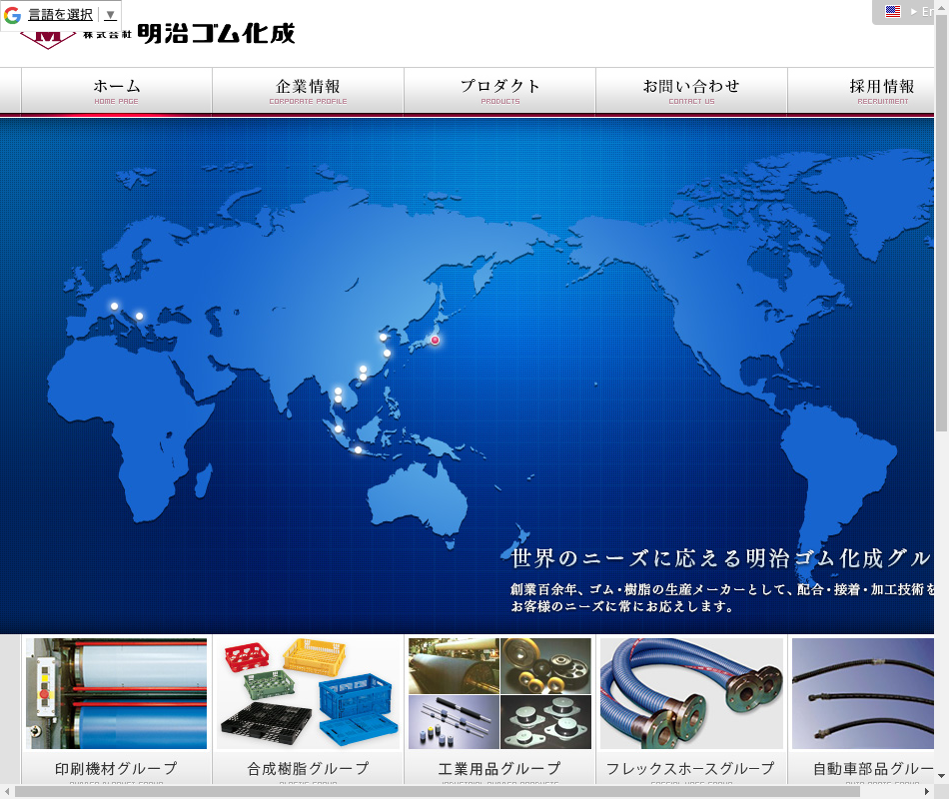Open the 採用情報 recruitment menu
This screenshot has width=949, height=799.
point(881,92)
